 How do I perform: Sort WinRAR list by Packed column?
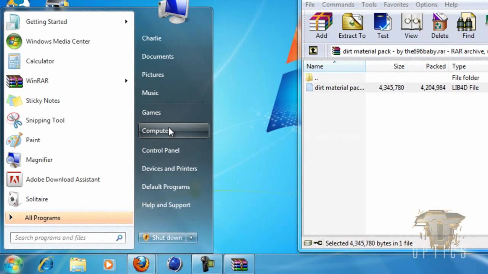[428, 66]
